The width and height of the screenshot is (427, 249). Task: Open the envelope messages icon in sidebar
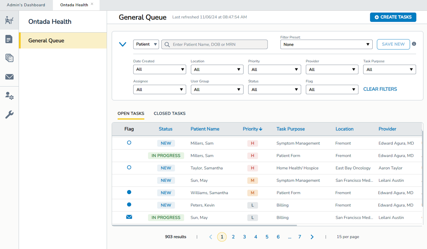[x=9, y=77]
